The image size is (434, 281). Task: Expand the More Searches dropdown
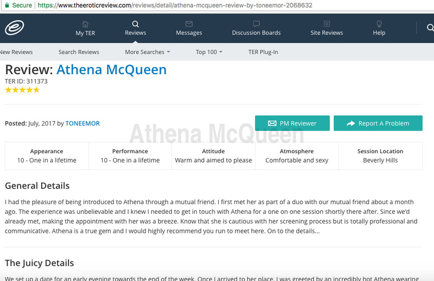click(x=147, y=52)
